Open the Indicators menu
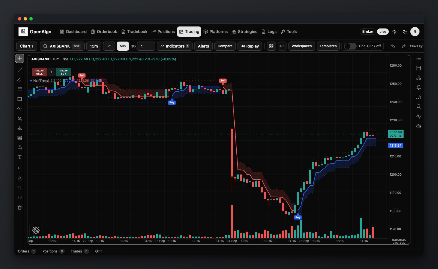Screen dimensions: 438x269 (x=175, y=46)
